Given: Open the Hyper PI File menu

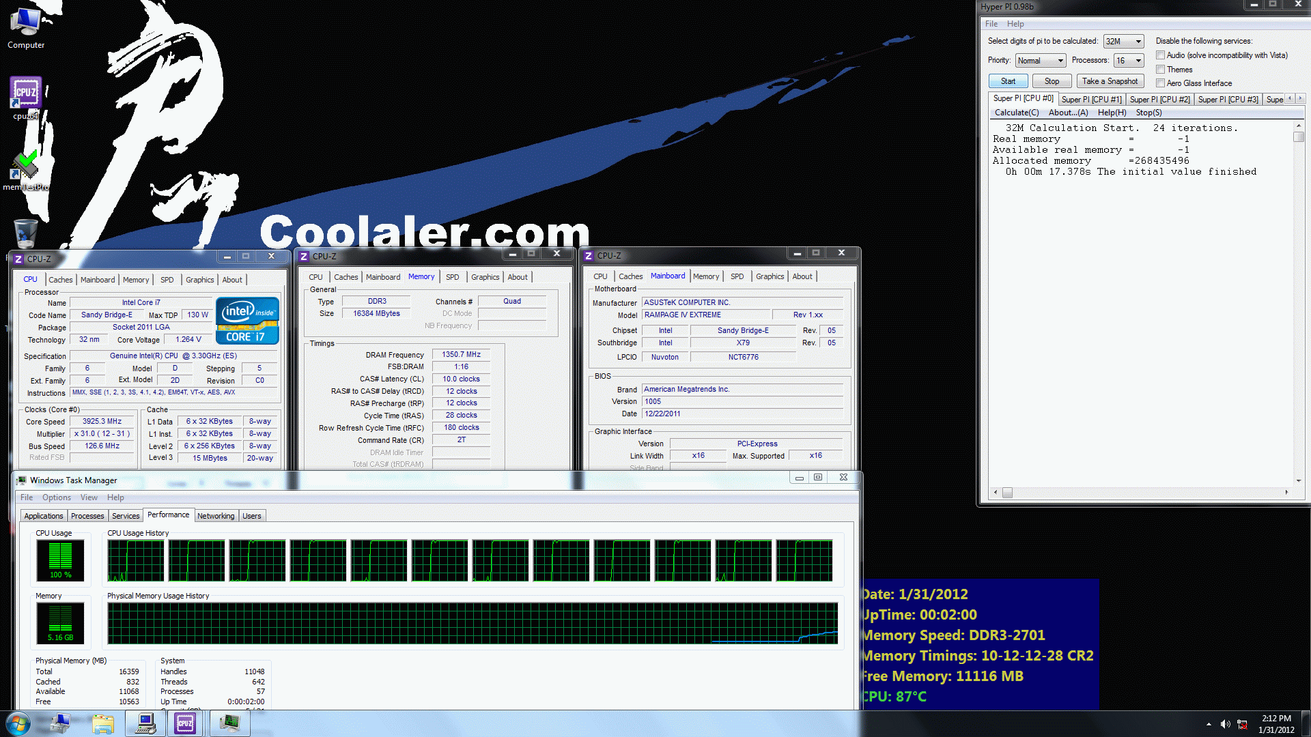Looking at the screenshot, I should (991, 24).
